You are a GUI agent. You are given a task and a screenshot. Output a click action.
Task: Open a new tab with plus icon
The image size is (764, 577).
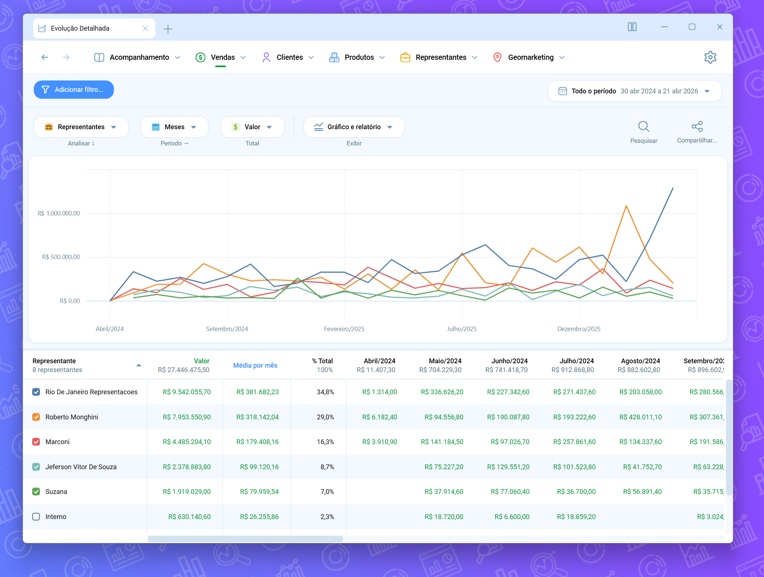[x=168, y=29]
